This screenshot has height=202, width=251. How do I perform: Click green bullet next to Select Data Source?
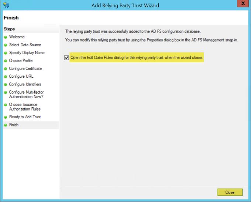[6, 45]
